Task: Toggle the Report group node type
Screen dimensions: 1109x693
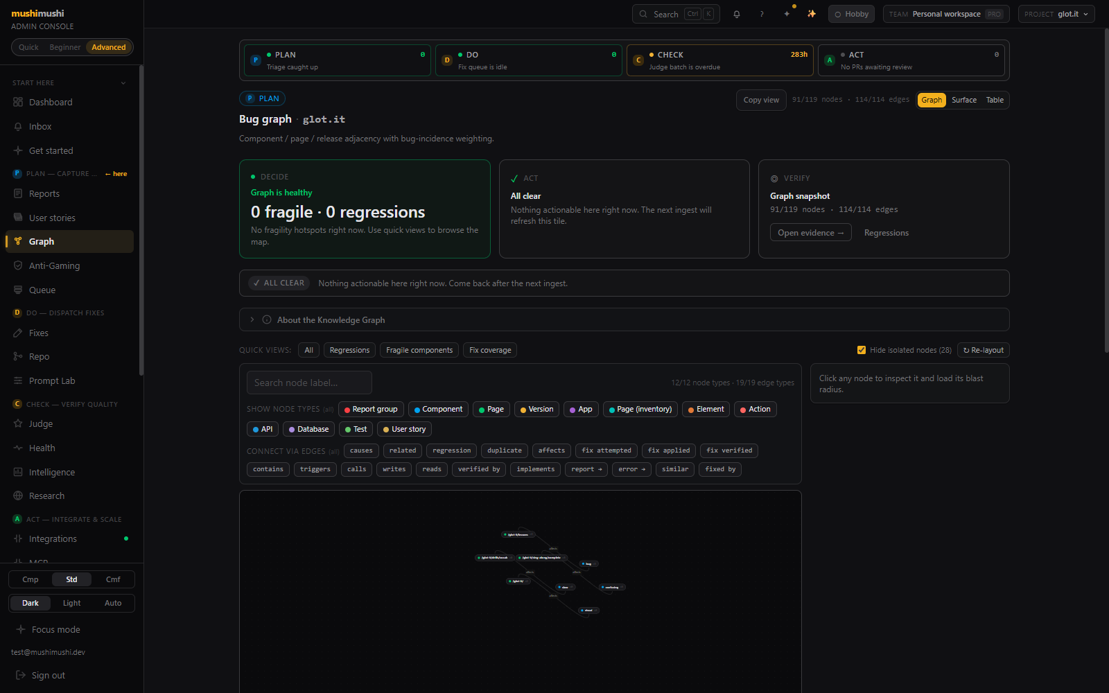Action: (x=371, y=409)
